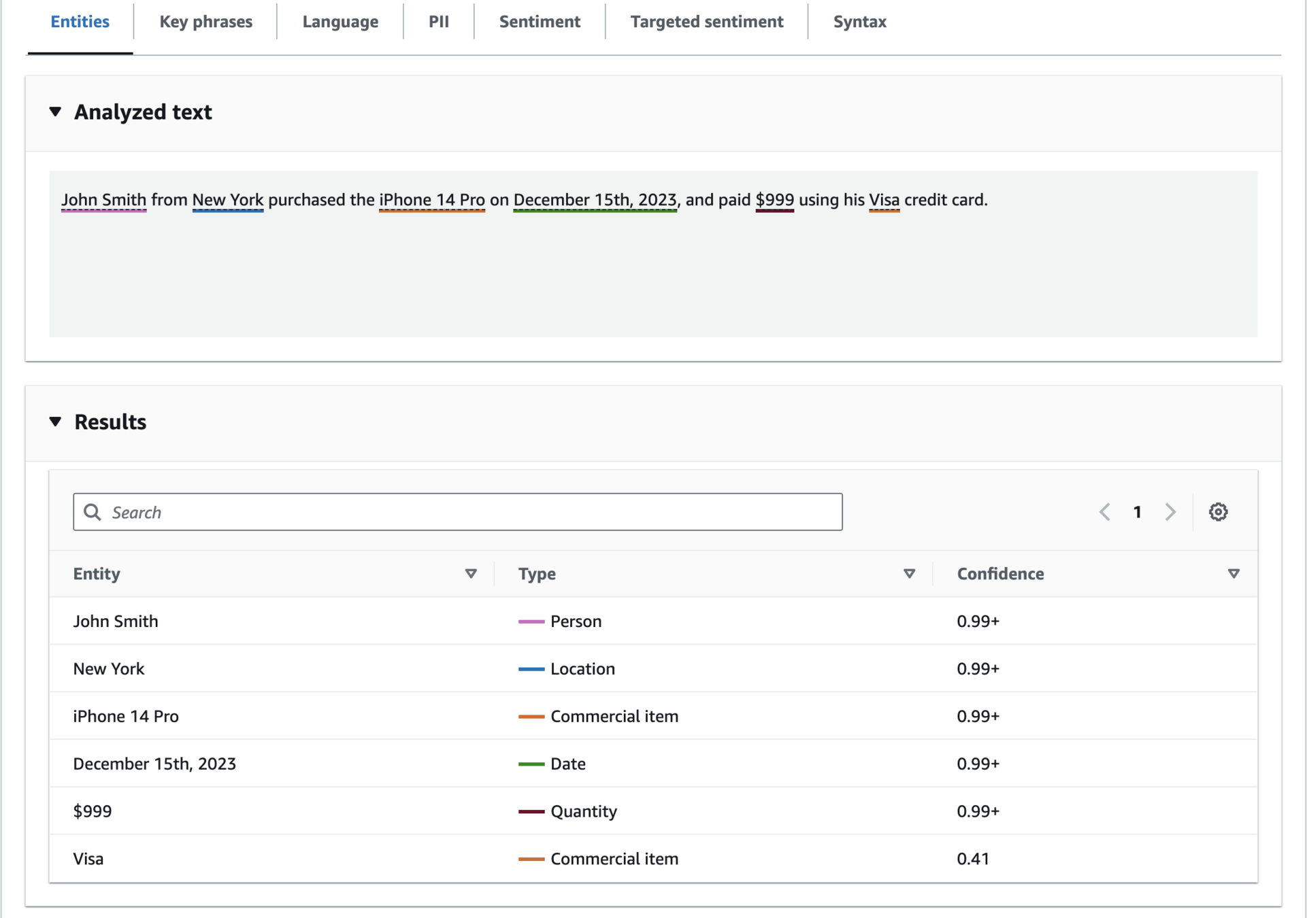Sort by Entity column arrow
Viewport: 1307px width, 918px height.
coord(471,574)
